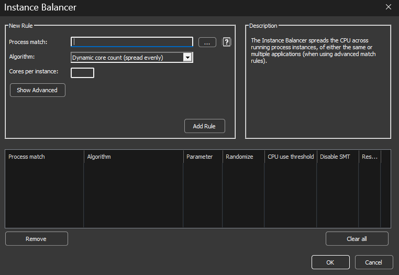This screenshot has width=399, height=275.
Task: Focus the Process match input field
Action: coord(132,42)
